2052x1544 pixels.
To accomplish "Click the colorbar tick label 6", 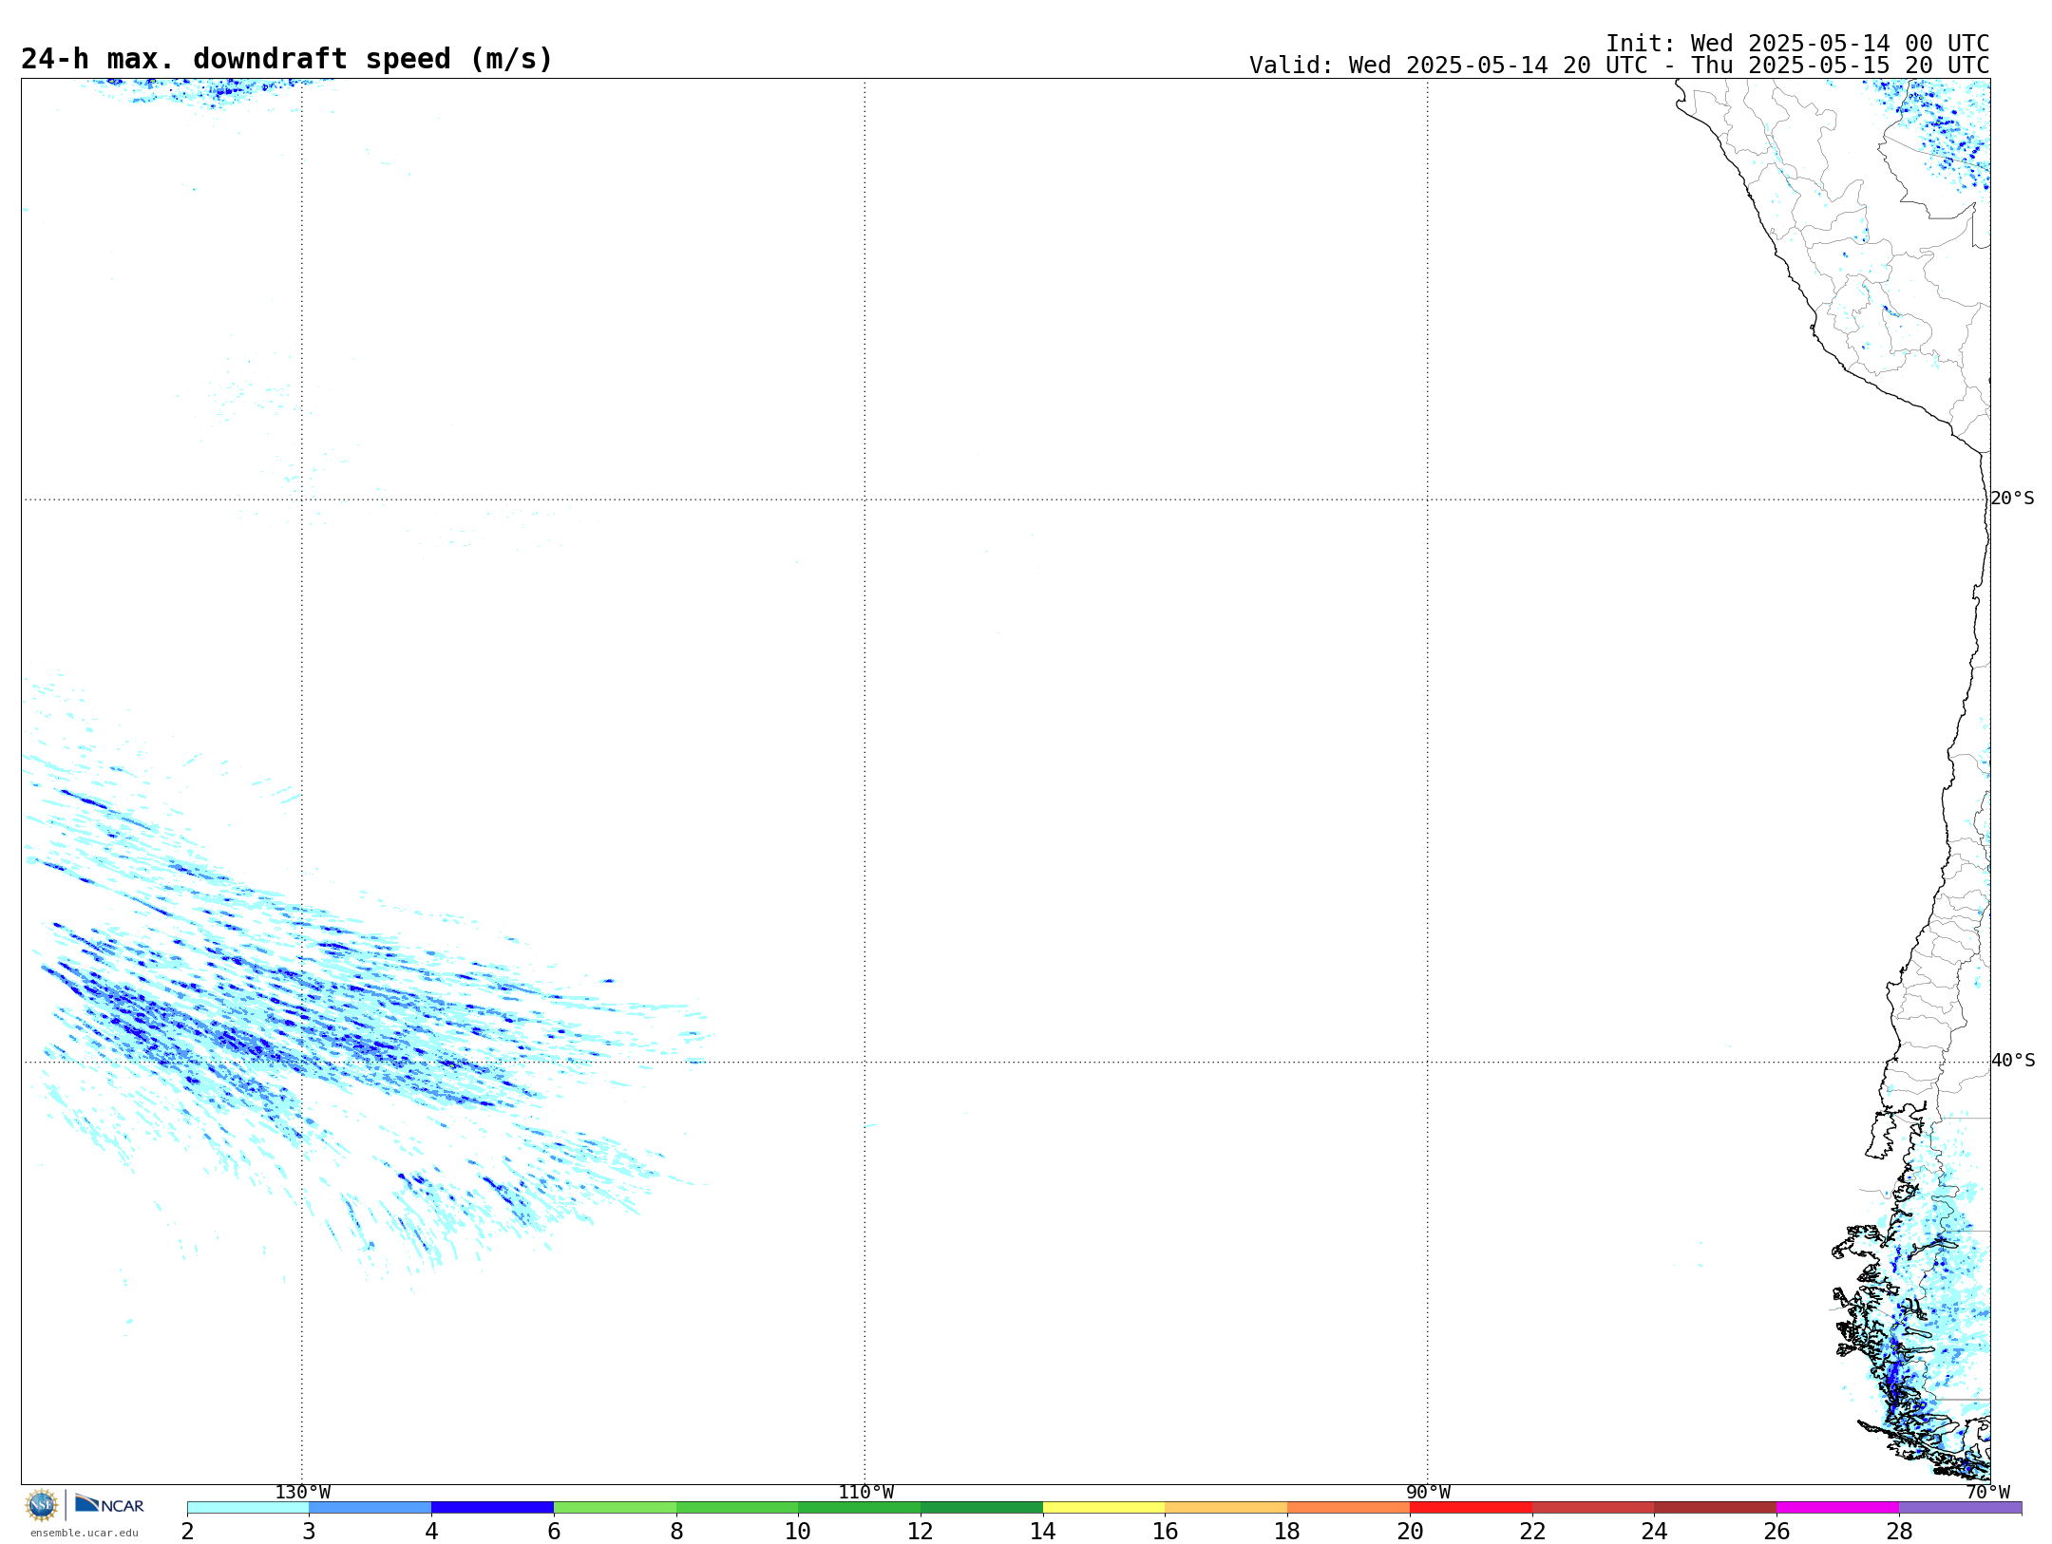I will 554,1531.
